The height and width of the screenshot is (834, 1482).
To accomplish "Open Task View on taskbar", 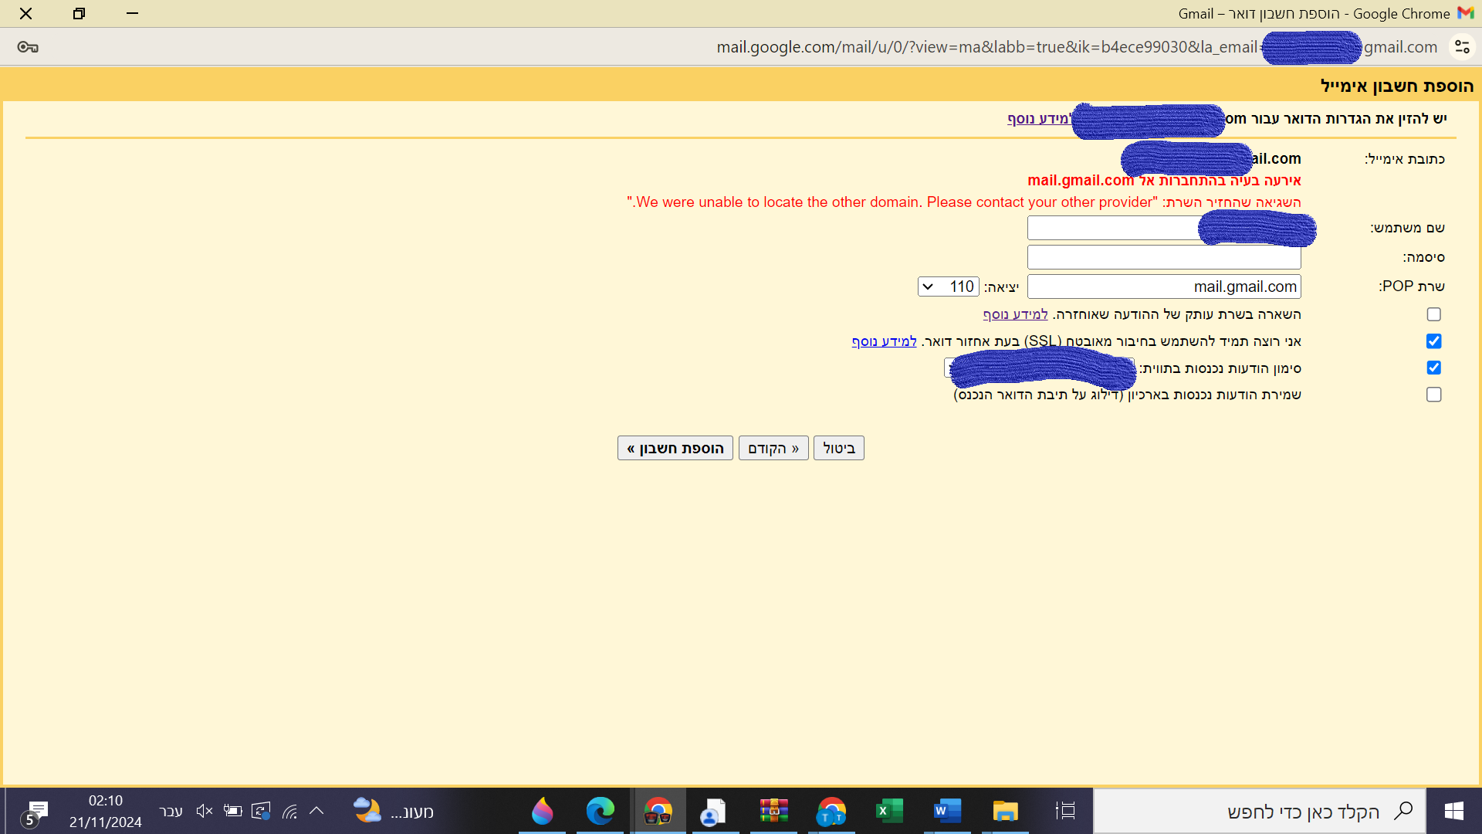I will point(1065,811).
